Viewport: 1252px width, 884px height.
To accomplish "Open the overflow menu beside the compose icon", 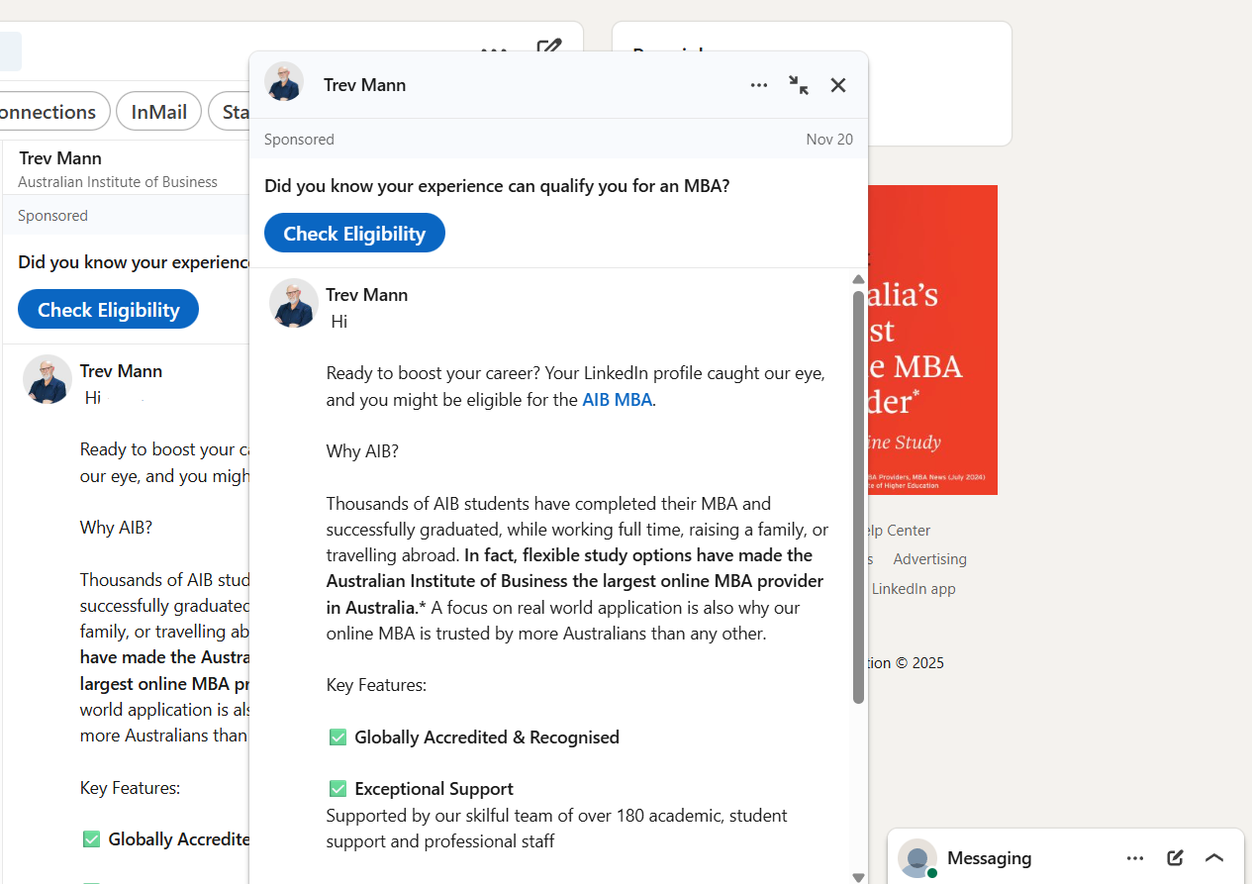I will tap(494, 50).
